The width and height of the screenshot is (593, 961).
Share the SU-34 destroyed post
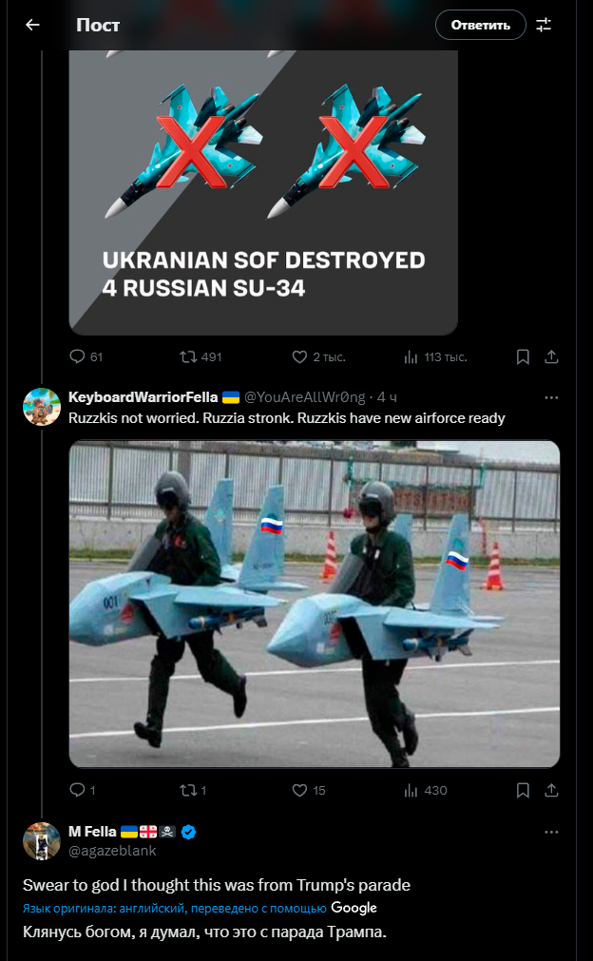click(x=551, y=356)
